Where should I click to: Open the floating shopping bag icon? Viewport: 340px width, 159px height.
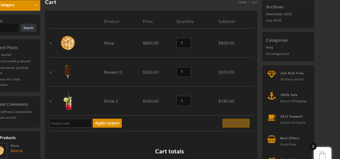coord(322,154)
